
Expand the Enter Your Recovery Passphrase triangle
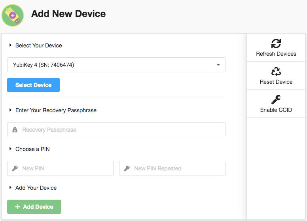[x=10, y=110]
